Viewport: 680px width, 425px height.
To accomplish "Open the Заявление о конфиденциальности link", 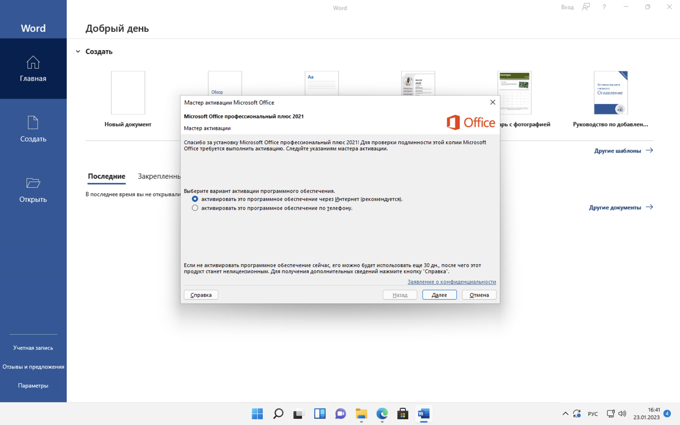I will pos(452,282).
